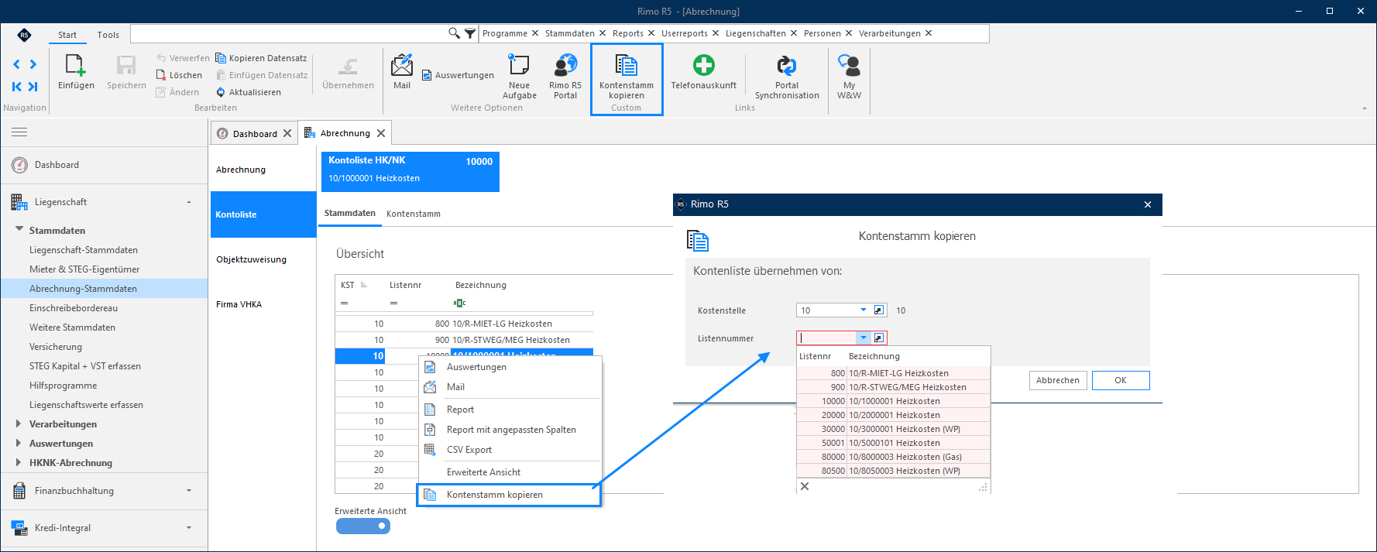This screenshot has width=1377, height=552.
Task: Expand the Kredi-Integral sidebar section
Action: pyautogui.click(x=189, y=528)
